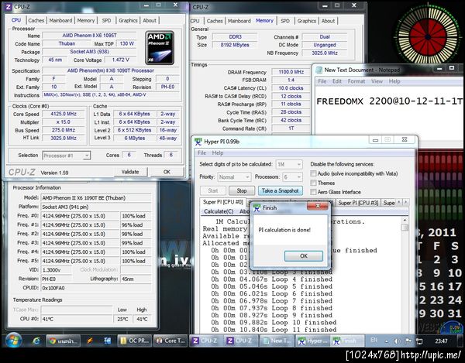This screenshot has width=465, height=363.
Task: Click the Notepad title bar icon
Action: point(319,70)
